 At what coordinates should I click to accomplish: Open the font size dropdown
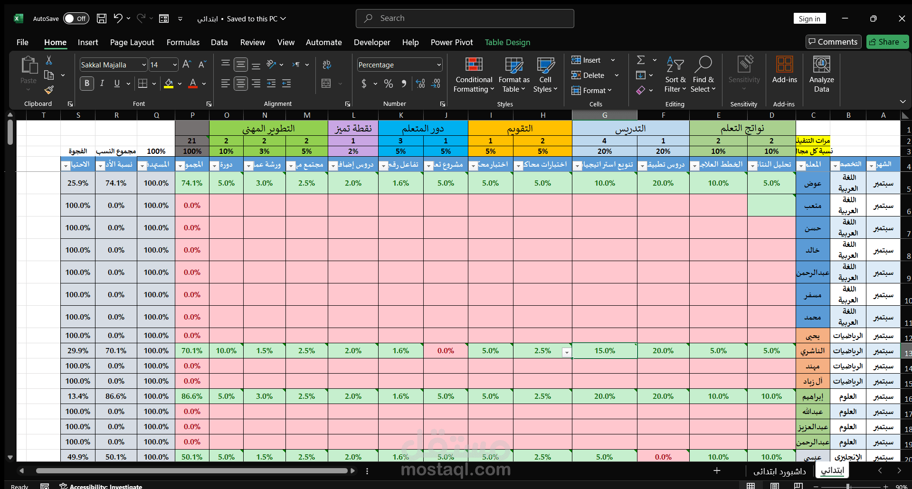coord(175,65)
